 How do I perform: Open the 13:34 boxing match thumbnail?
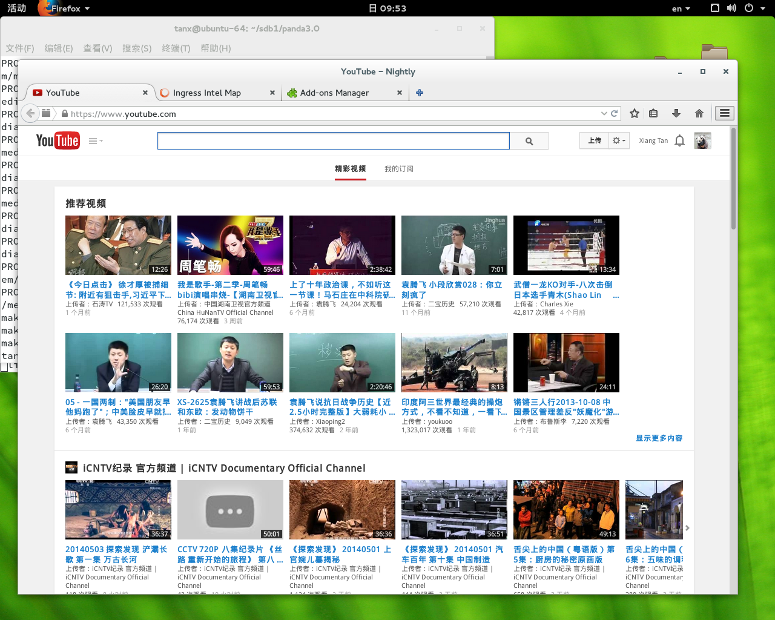(566, 245)
